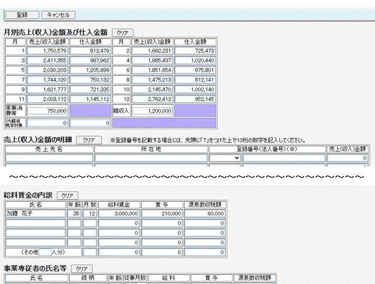Focus the 所在地 field in first row
This screenshot has height=284, width=375.
coord(151,158)
